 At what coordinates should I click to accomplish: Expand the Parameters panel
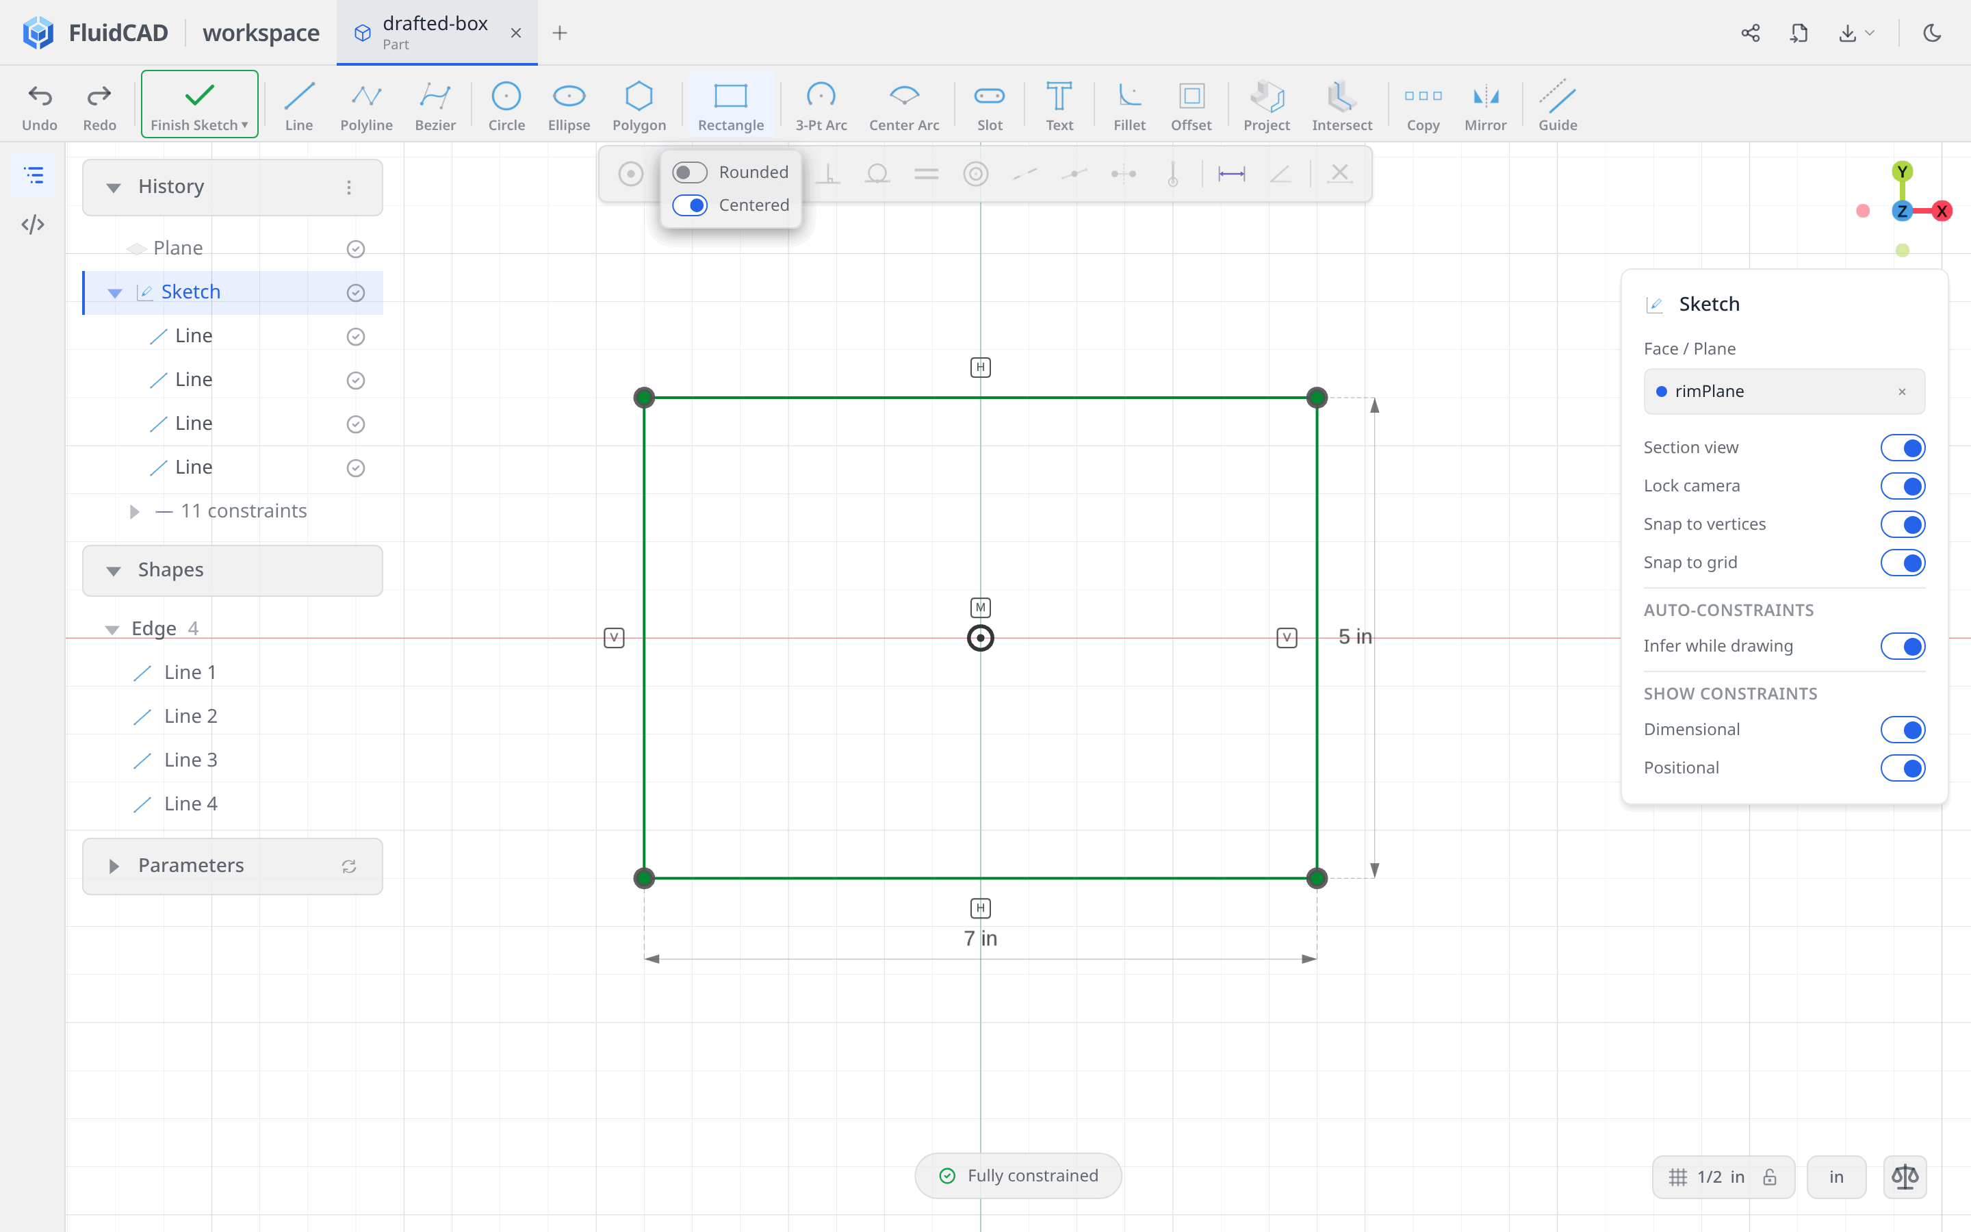[113, 865]
